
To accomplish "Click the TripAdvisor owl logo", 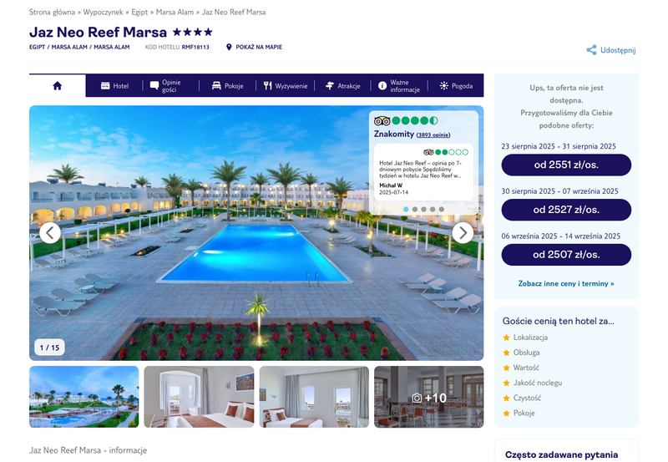I will tap(382, 120).
